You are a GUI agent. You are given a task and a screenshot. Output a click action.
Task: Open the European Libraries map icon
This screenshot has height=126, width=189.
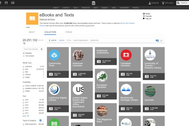click(102, 77)
